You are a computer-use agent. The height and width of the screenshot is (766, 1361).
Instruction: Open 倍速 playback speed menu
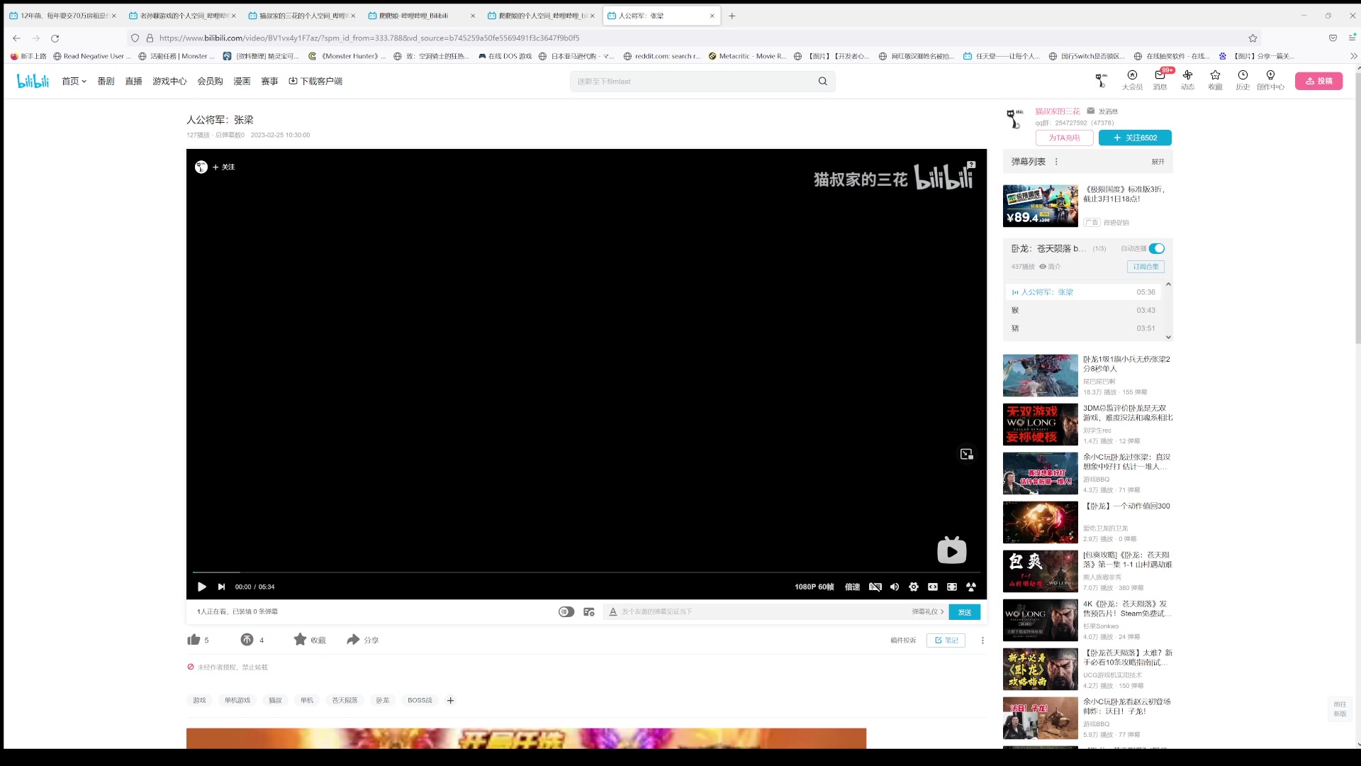coord(852,587)
